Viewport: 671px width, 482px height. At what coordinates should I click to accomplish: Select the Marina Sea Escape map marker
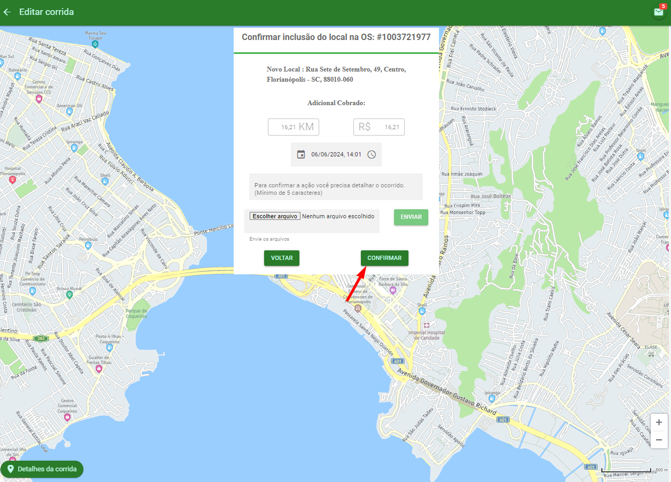click(x=95, y=44)
